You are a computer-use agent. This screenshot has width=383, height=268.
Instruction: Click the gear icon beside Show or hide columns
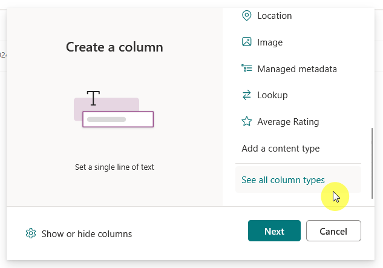(x=31, y=233)
